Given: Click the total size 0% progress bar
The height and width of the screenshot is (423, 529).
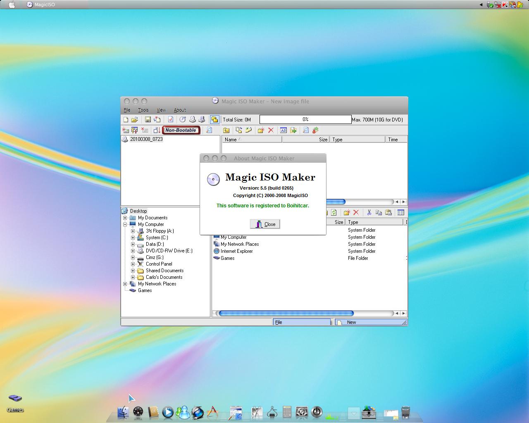Looking at the screenshot, I should pyautogui.click(x=305, y=119).
